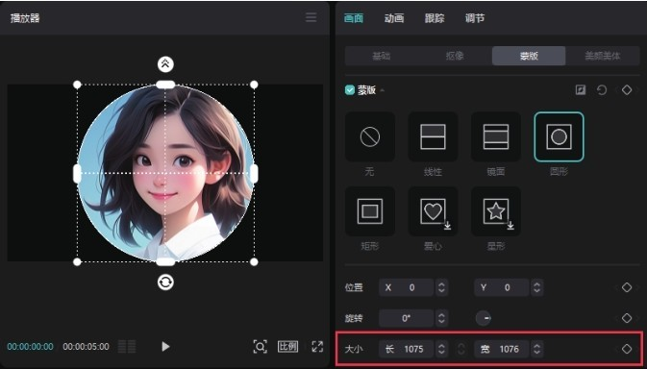Play the video preview
Screen dimensions: 647x369
tap(165, 346)
